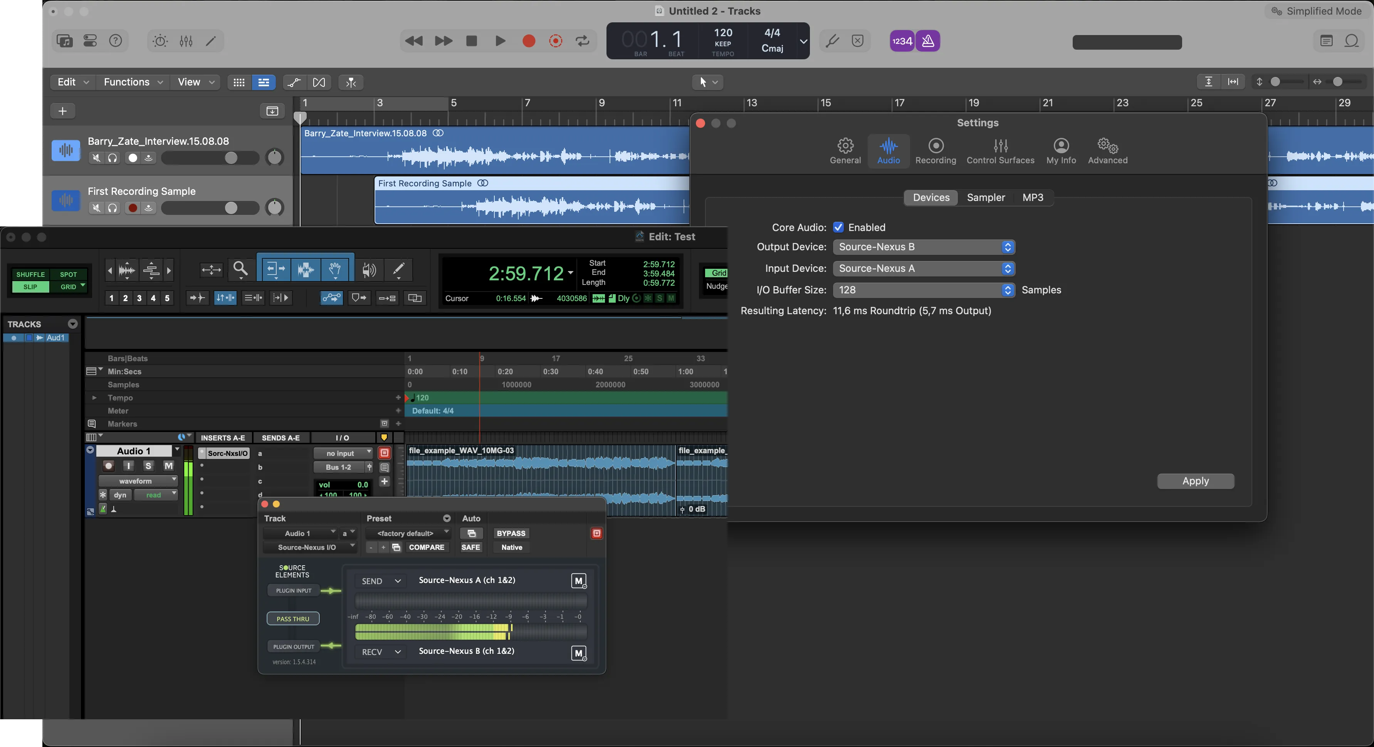The height and width of the screenshot is (747, 1374).
Task: Open the Mixer icon in Logic toolbar
Action: point(186,41)
